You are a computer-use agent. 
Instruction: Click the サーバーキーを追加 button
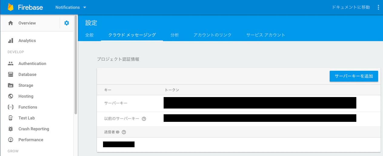354,76
